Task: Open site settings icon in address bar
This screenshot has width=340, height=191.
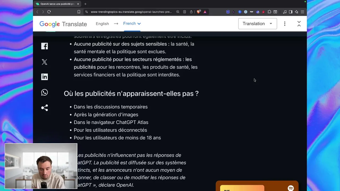Action: tap(86, 12)
